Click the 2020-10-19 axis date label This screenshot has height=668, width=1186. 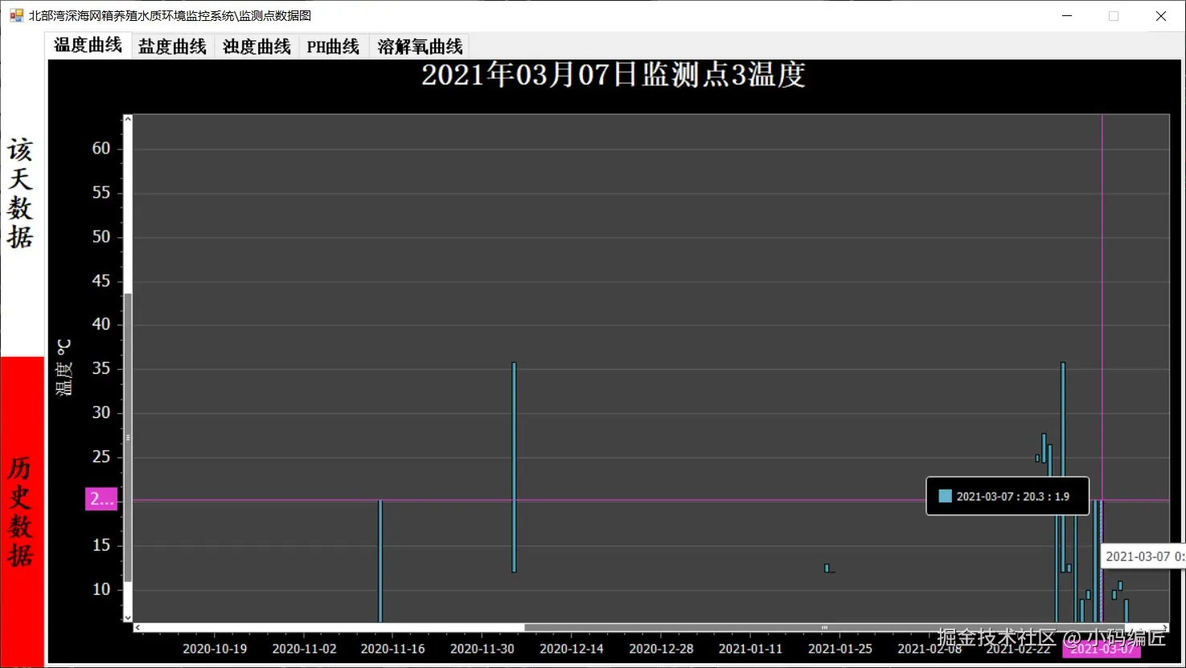click(x=215, y=649)
